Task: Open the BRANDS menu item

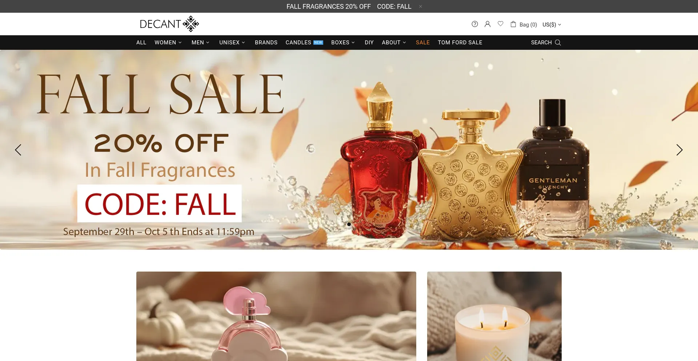Action: [266, 43]
